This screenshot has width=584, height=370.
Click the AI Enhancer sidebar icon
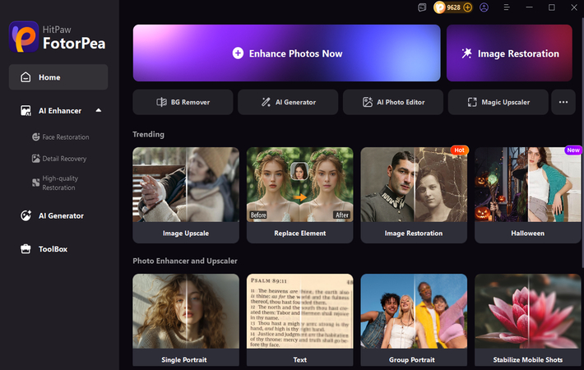25,110
